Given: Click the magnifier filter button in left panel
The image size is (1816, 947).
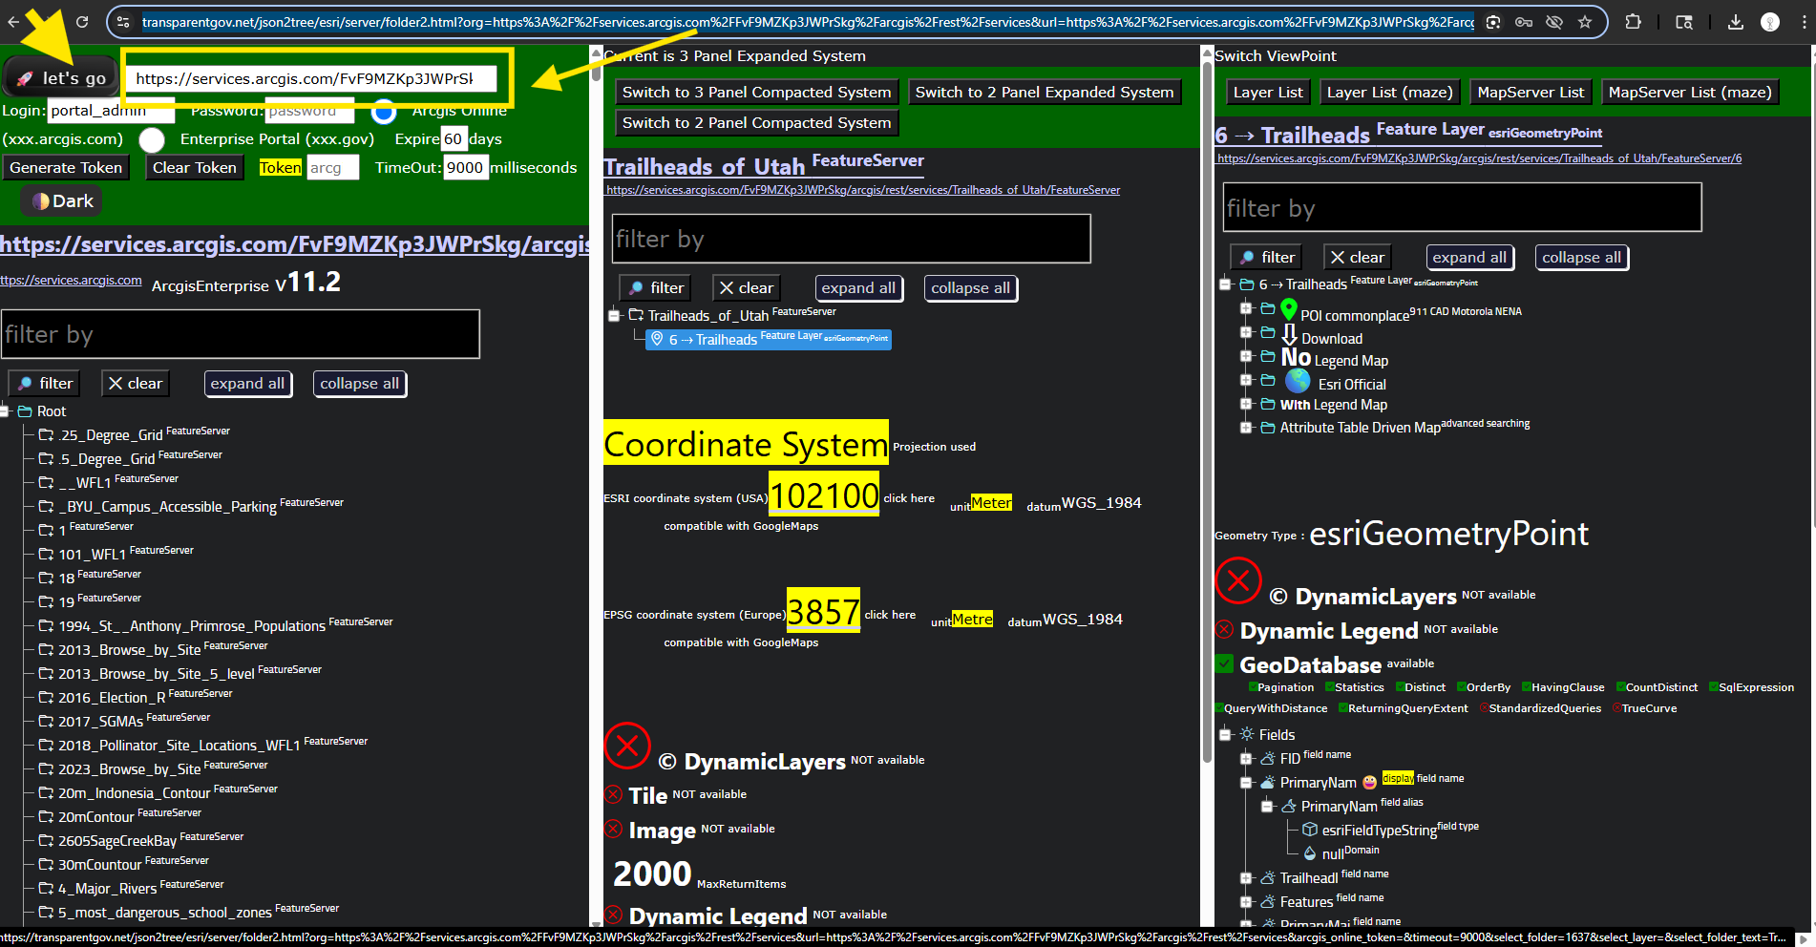Looking at the screenshot, I should coord(44,384).
